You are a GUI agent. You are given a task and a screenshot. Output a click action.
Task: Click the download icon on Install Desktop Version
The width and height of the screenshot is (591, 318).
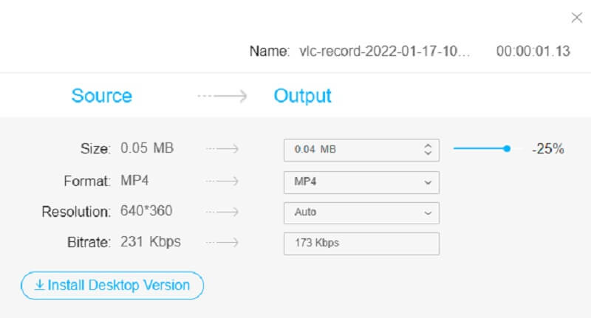(x=38, y=285)
